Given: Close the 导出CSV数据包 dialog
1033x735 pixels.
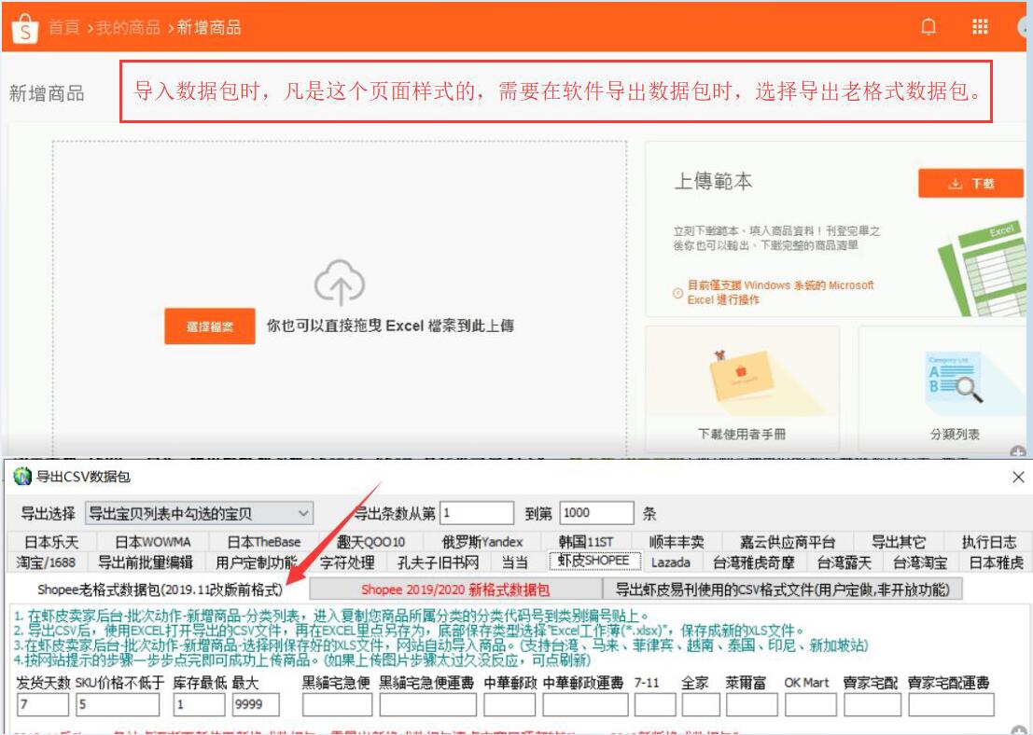Looking at the screenshot, I should click(1018, 477).
